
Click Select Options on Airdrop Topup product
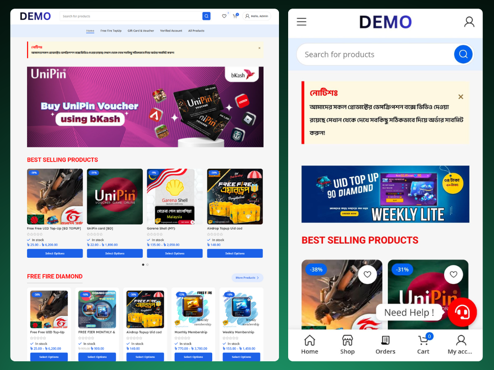point(235,253)
